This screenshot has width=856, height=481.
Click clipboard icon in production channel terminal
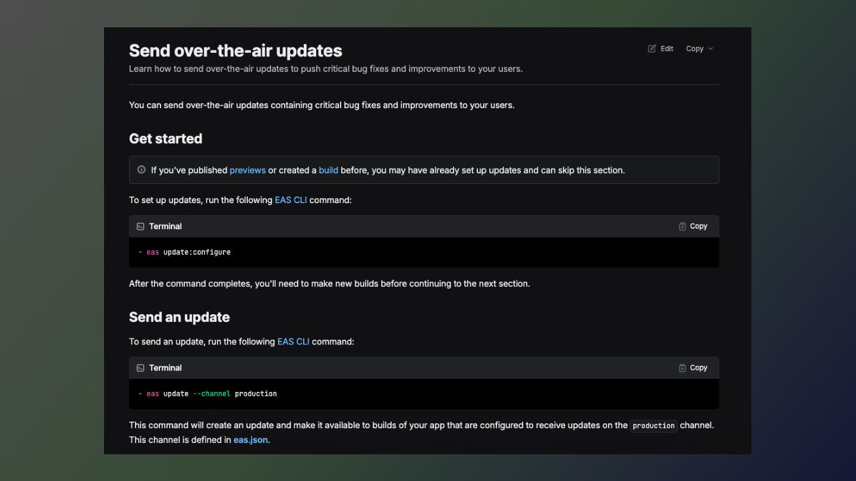(x=682, y=368)
